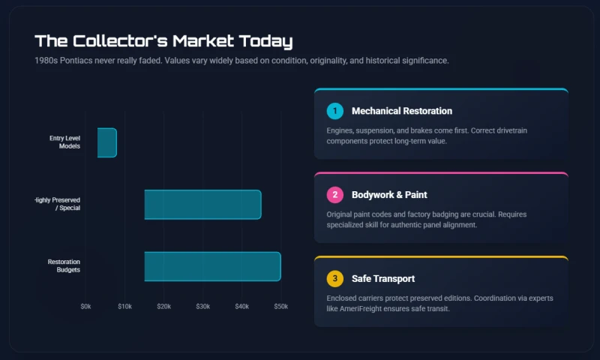Click the $0k axis label

86,307
